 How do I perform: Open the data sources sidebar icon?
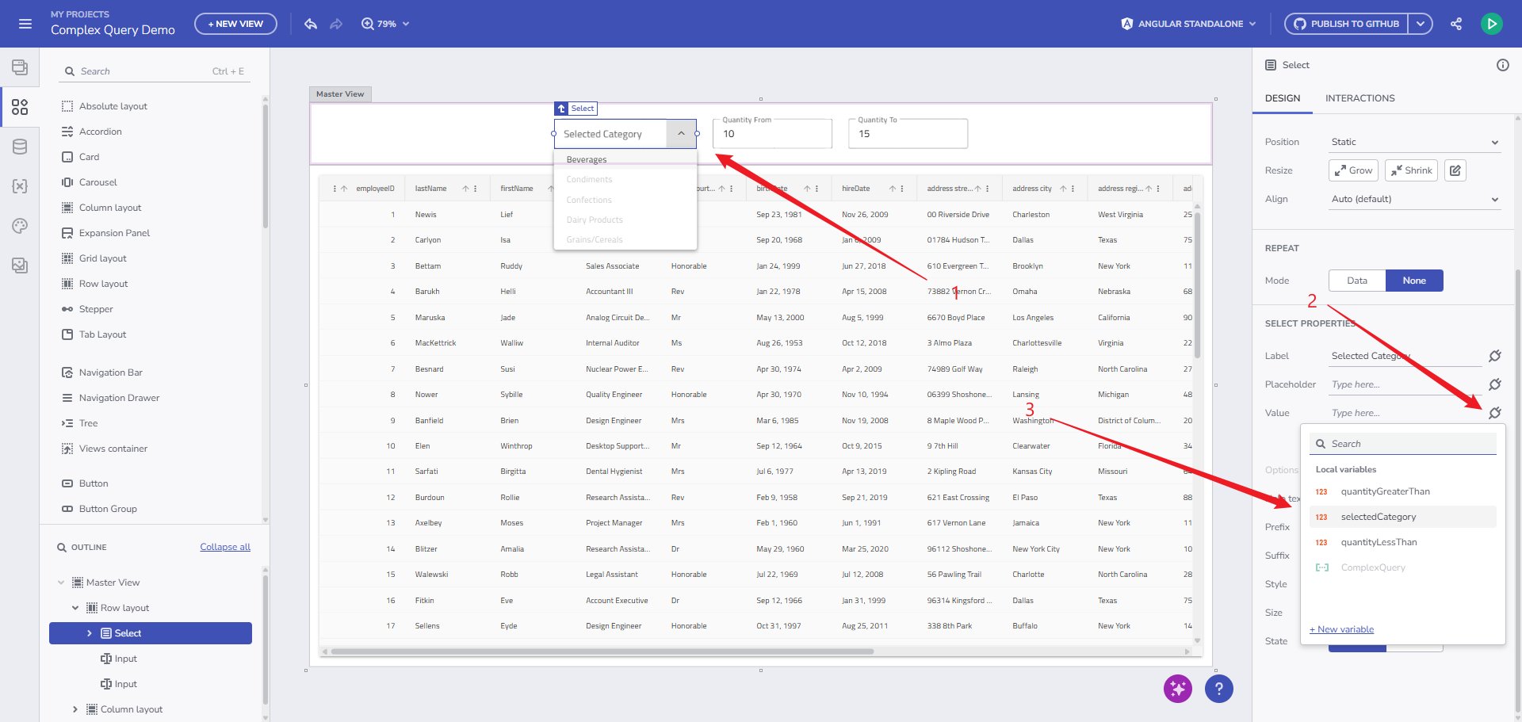[20, 147]
